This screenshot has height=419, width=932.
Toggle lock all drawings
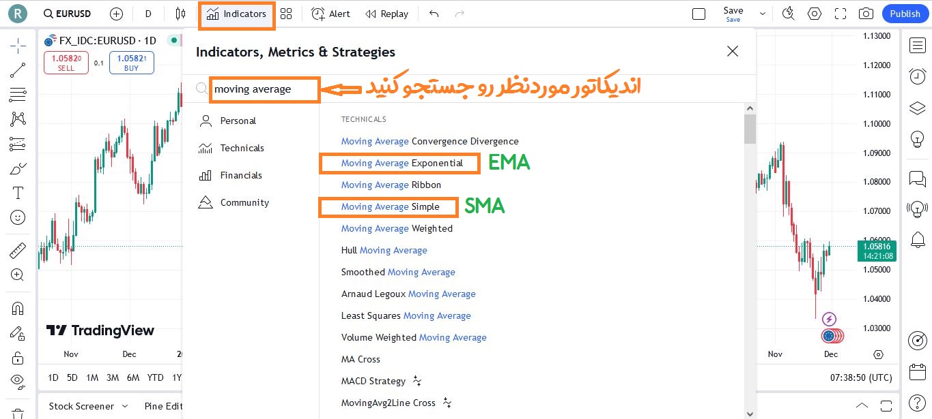18,358
